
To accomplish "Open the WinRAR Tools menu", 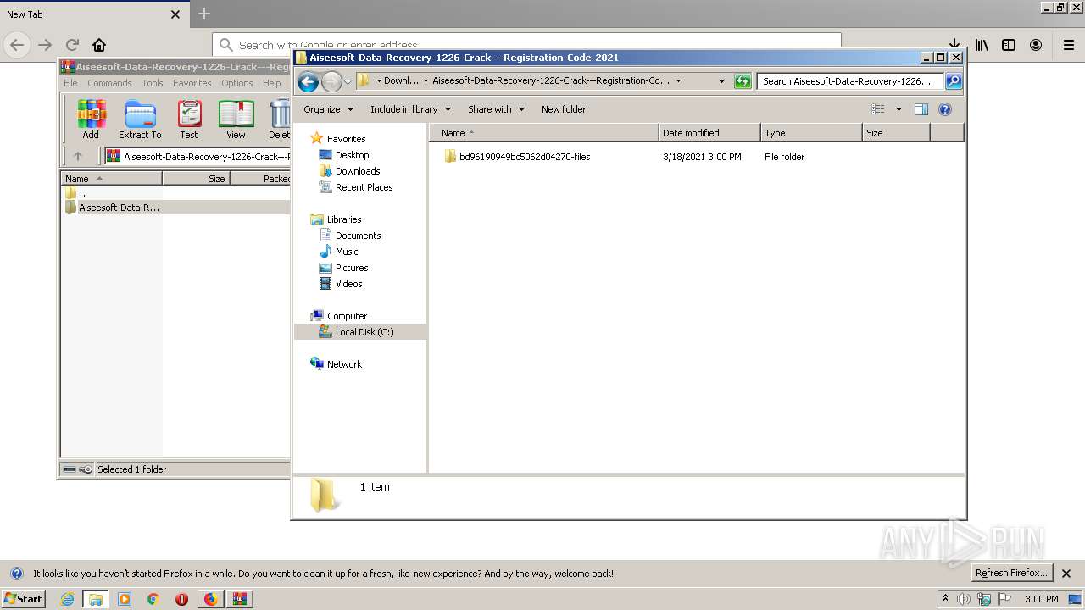I will point(153,83).
